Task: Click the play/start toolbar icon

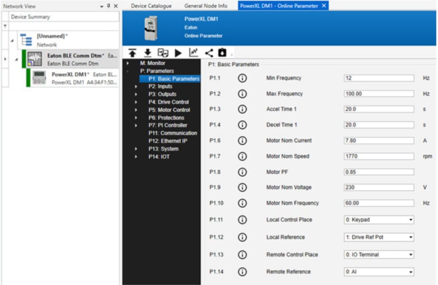Action: pyautogui.click(x=178, y=53)
